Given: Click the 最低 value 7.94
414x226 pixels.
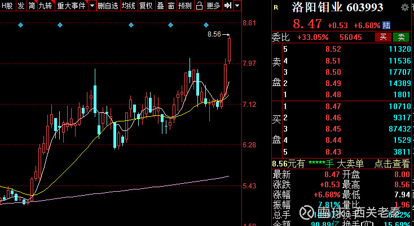Looking at the screenshot, I should tap(402, 195).
